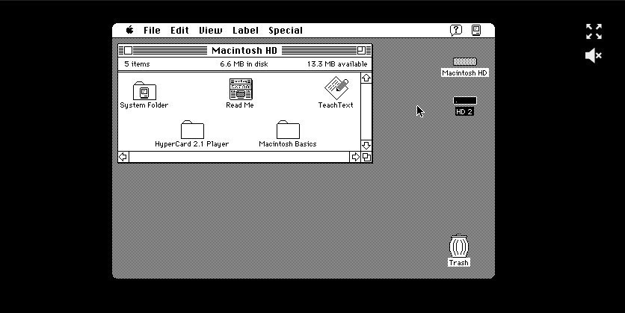Image resolution: width=625 pixels, height=313 pixels.
Task: Click the HD 2 label text
Action: click(464, 112)
